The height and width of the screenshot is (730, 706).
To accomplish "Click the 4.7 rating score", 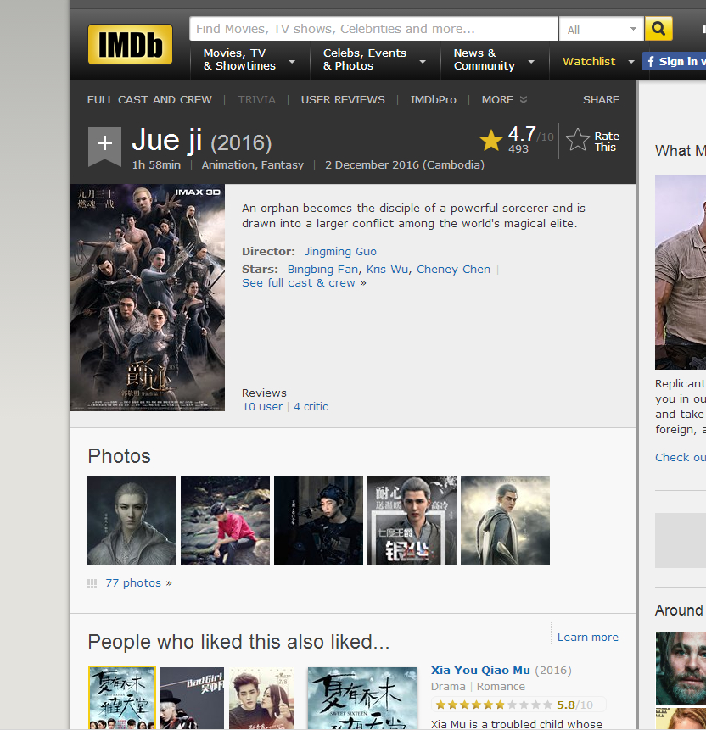I will point(522,134).
